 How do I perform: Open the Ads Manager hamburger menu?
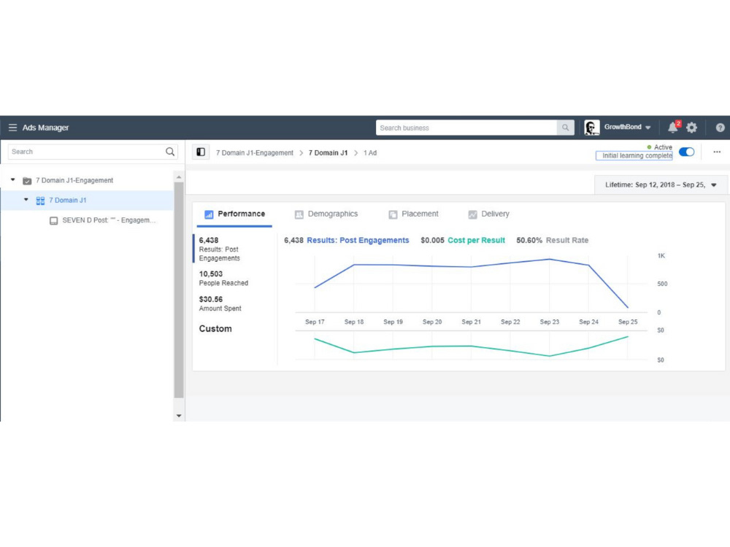point(12,128)
